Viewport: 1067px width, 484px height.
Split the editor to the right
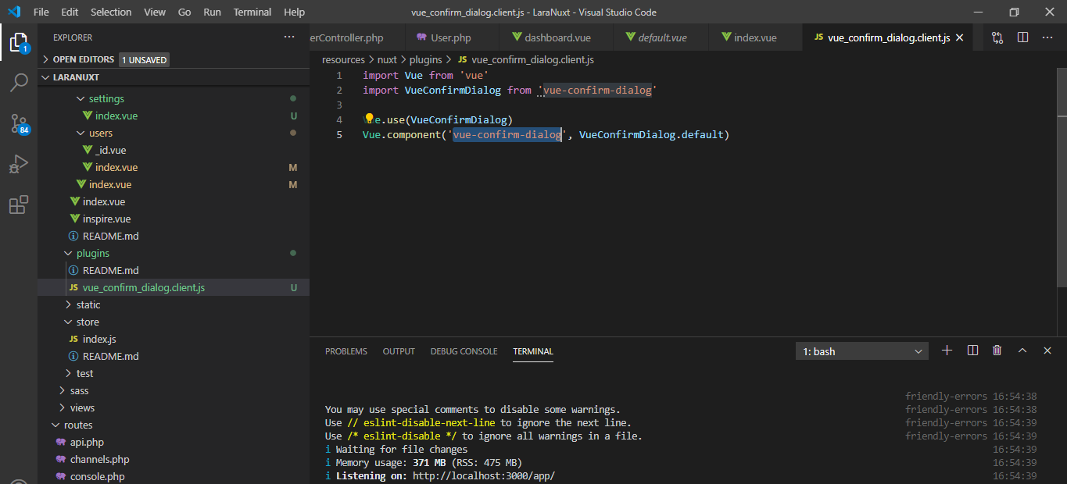pyautogui.click(x=1022, y=37)
